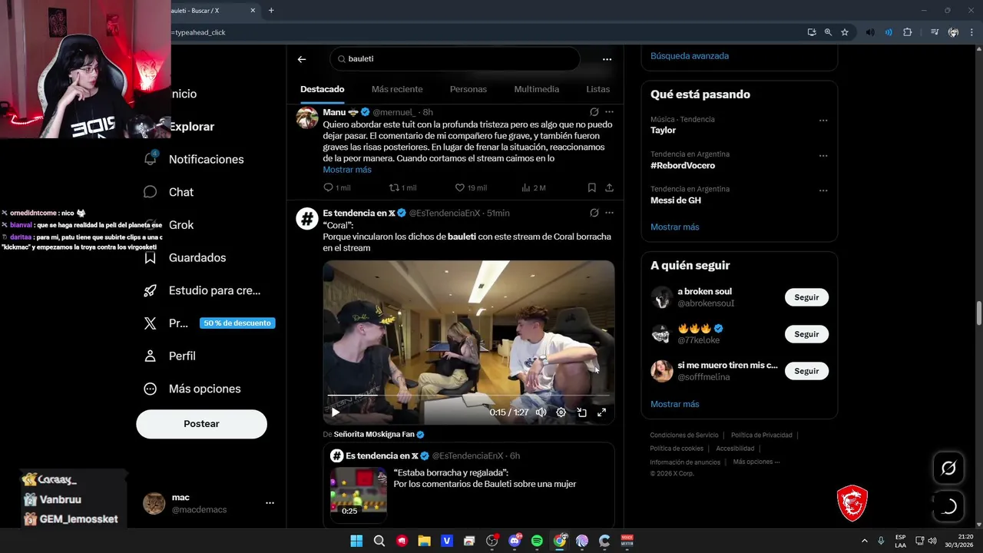Show more suggestions under A quién seguir
Viewport: 983px width, 553px height.
tap(675, 404)
